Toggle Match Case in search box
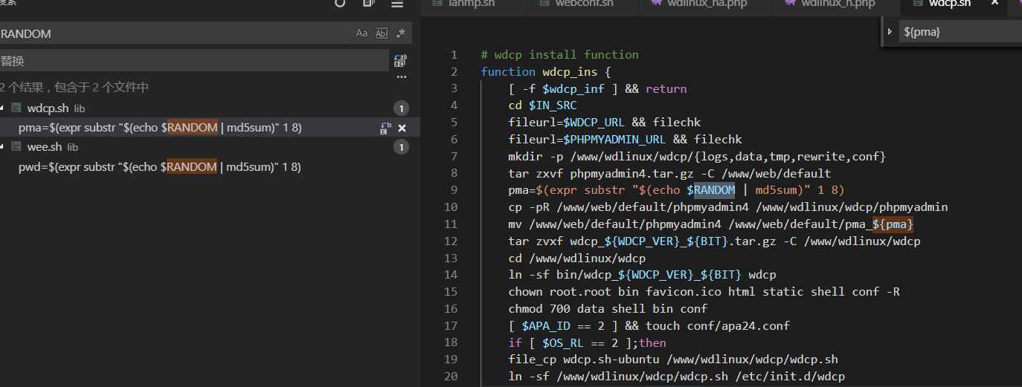The image size is (1022, 387). (x=361, y=33)
